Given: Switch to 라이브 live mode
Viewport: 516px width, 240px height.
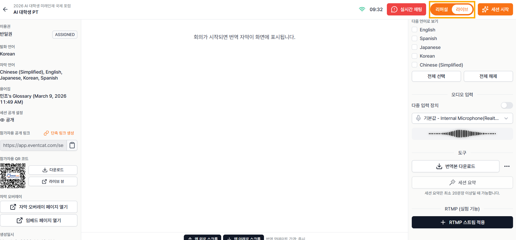Looking at the screenshot, I should coord(462,9).
